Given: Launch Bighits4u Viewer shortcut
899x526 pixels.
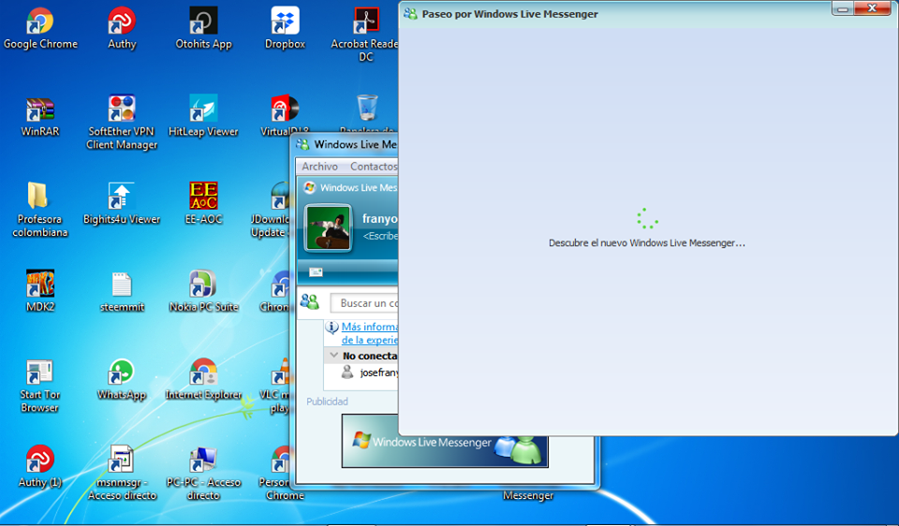Looking at the screenshot, I should click(x=122, y=204).
